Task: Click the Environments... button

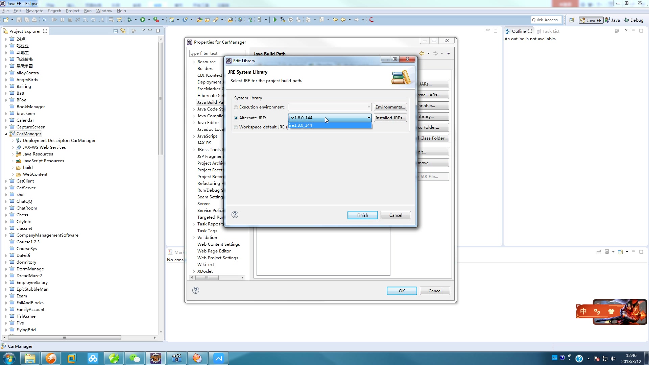Action: pos(390,107)
